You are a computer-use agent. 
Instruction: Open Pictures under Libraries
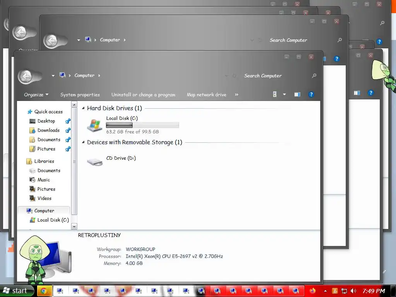(46, 189)
